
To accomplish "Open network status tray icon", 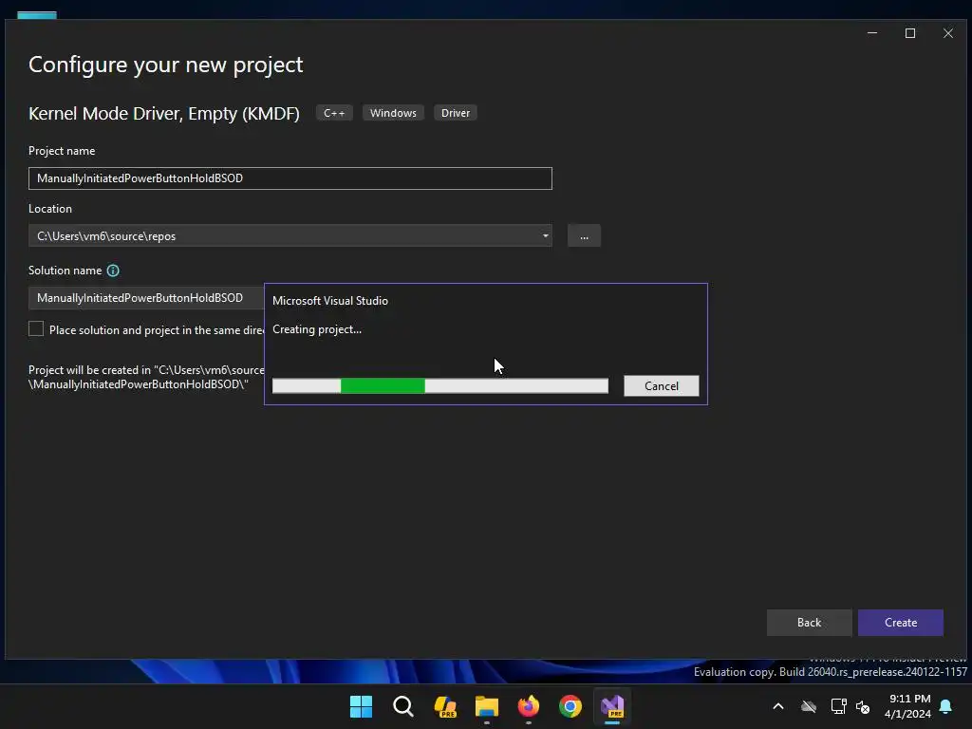I will click(x=838, y=706).
